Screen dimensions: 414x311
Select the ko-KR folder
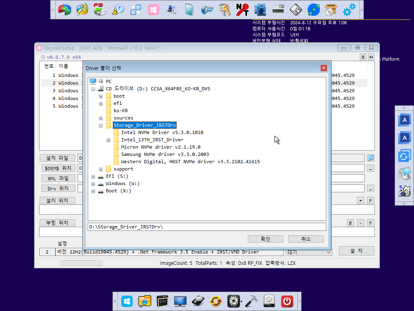(x=120, y=111)
